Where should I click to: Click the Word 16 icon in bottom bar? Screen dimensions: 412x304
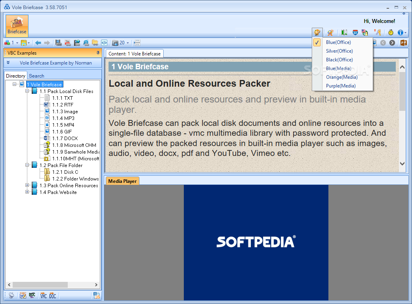(x=97, y=295)
